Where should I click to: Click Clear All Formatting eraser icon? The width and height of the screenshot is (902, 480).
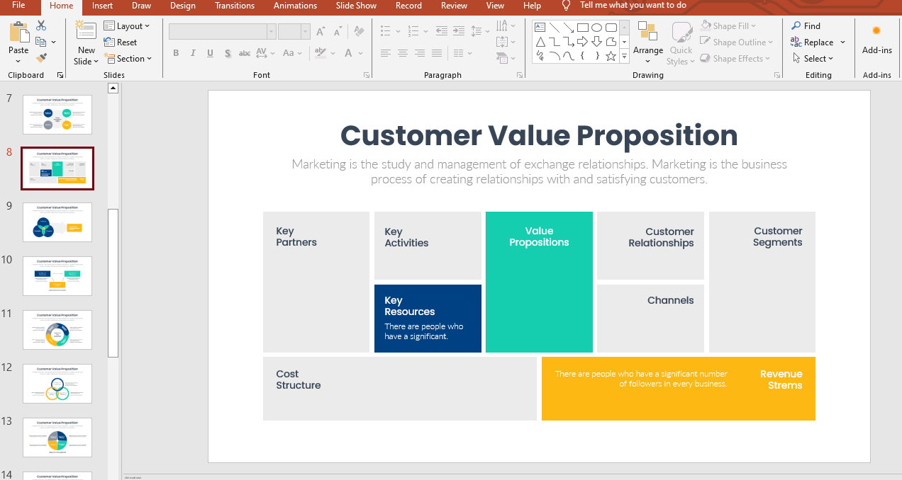[x=359, y=31]
